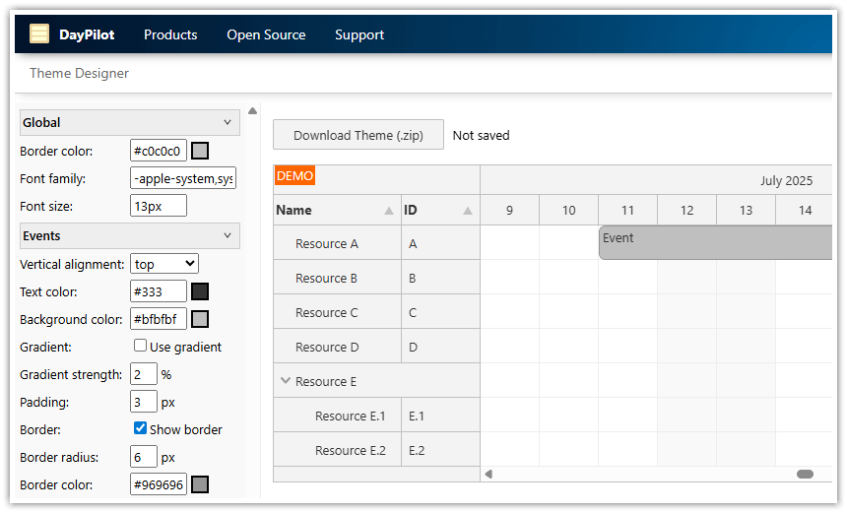Click the Text color input field
The width and height of the screenshot is (847, 513).
159,291
